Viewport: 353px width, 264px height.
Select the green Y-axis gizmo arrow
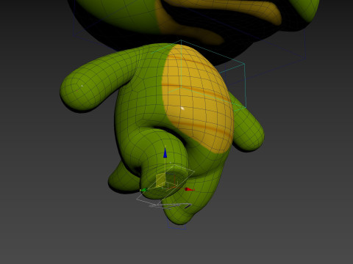coord(143,190)
